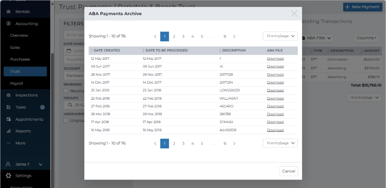This screenshot has width=386, height=188.
Task: Download ABA file for Adv160518
Action: pyautogui.click(x=275, y=130)
